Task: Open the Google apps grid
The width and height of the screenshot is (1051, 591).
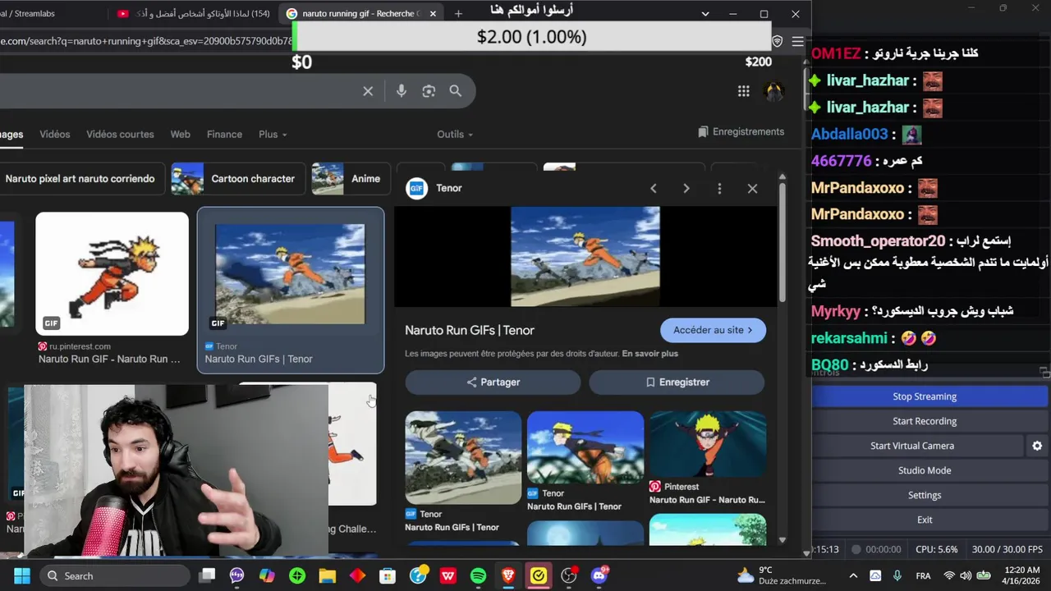Action: (x=743, y=91)
